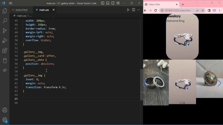Switch to the main.css tab
The image size is (223, 125).
point(44,10)
